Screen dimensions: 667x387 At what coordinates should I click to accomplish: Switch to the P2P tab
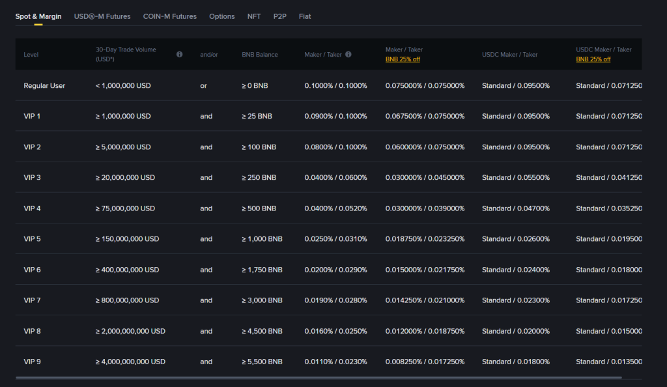279,16
